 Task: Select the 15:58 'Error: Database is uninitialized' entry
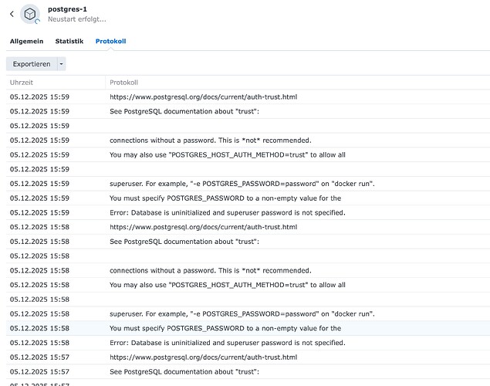[x=227, y=343]
